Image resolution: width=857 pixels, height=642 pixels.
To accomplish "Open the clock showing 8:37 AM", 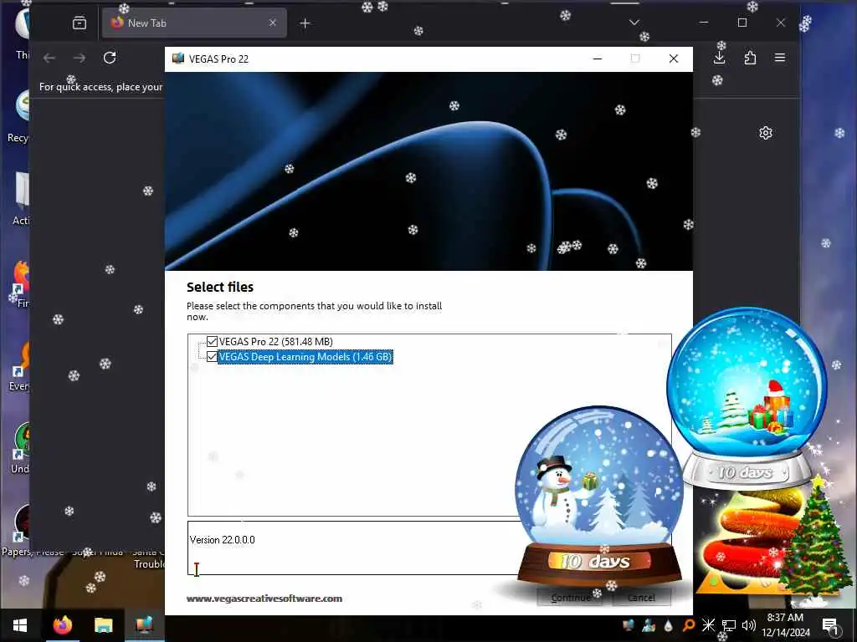I will point(785,625).
